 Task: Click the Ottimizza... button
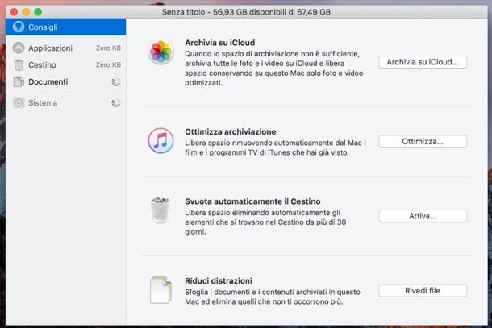(x=423, y=142)
